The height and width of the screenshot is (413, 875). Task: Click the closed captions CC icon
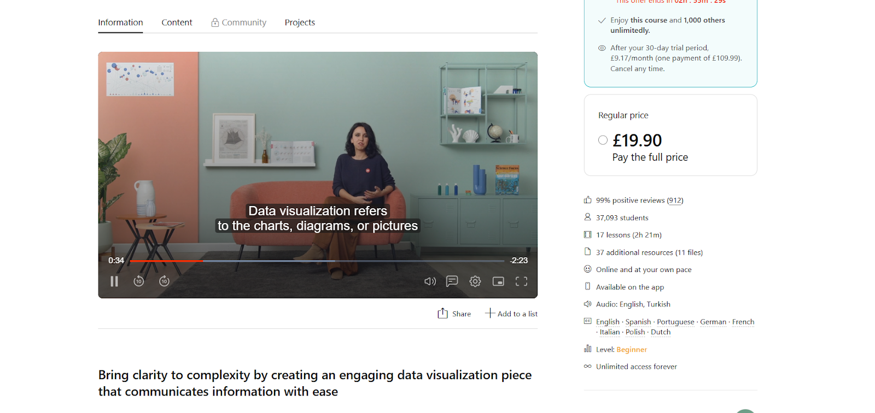pyautogui.click(x=588, y=321)
